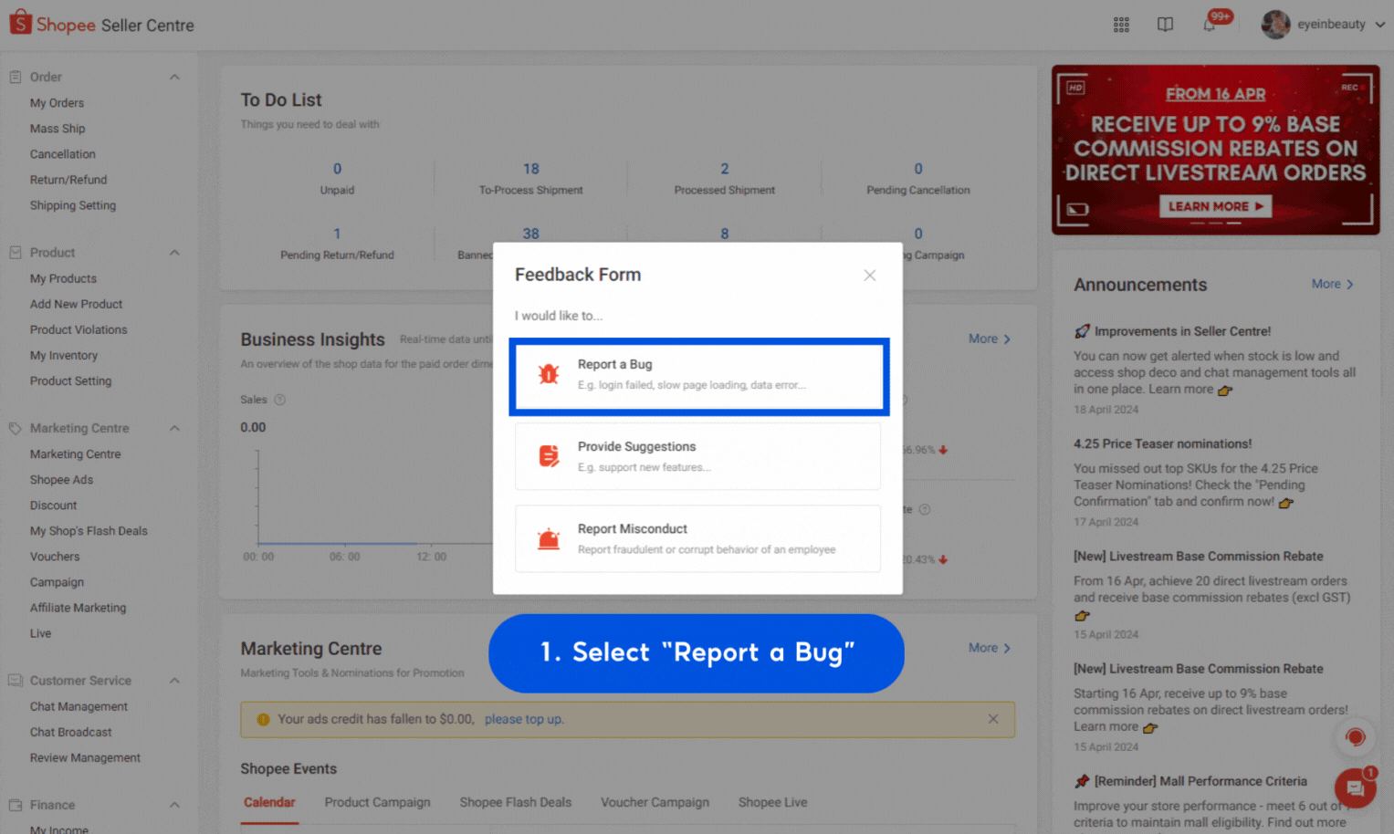Open the red chat bubble widget
Image resolution: width=1394 pixels, height=834 pixels.
1355,787
